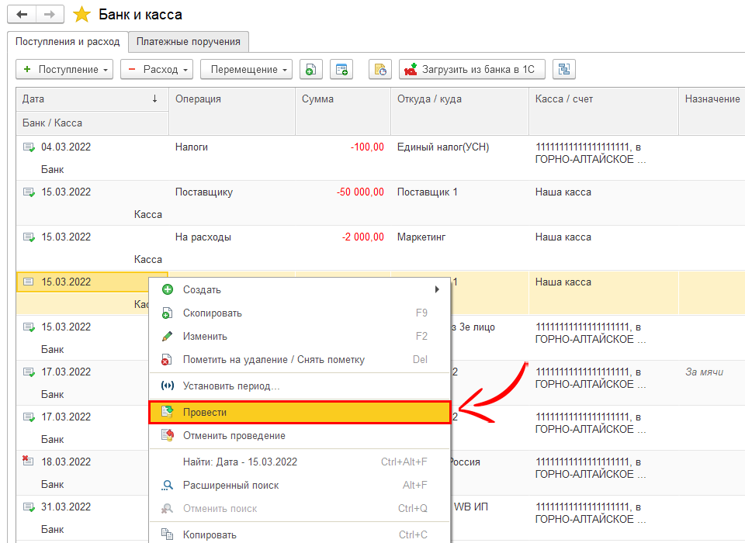
Task: Choose Отменить проведение from the context menu
Action: tap(234, 436)
